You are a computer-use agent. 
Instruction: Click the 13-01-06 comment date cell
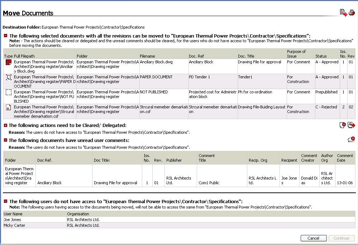coord(345,176)
